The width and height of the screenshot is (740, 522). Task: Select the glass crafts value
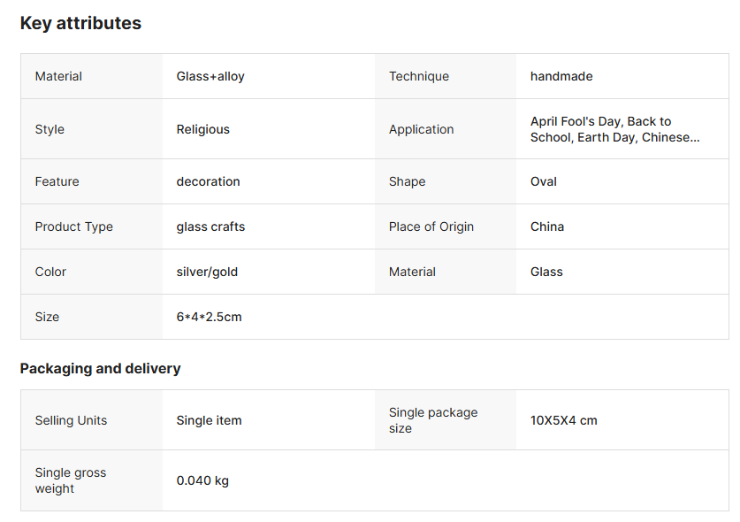point(210,226)
